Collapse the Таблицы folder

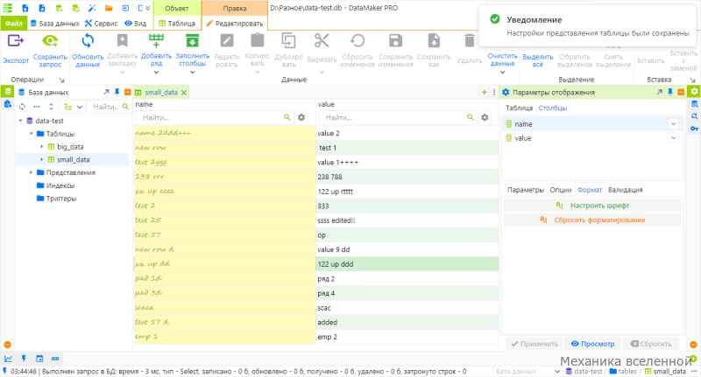pos(32,134)
